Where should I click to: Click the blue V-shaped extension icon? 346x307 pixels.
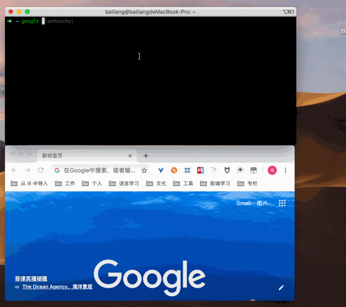pyautogui.click(x=161, y=170)
